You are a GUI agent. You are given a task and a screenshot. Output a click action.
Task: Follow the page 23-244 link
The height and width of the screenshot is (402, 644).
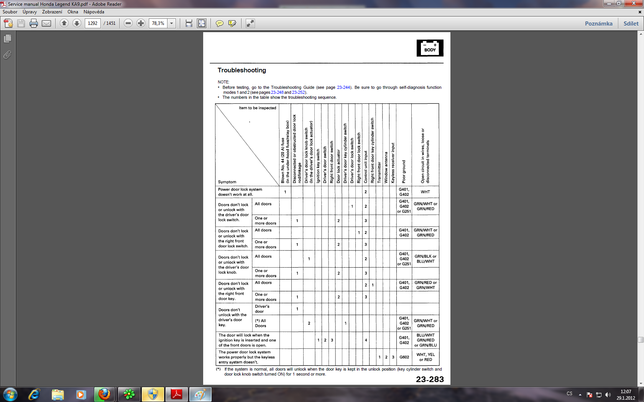(343, 87)
